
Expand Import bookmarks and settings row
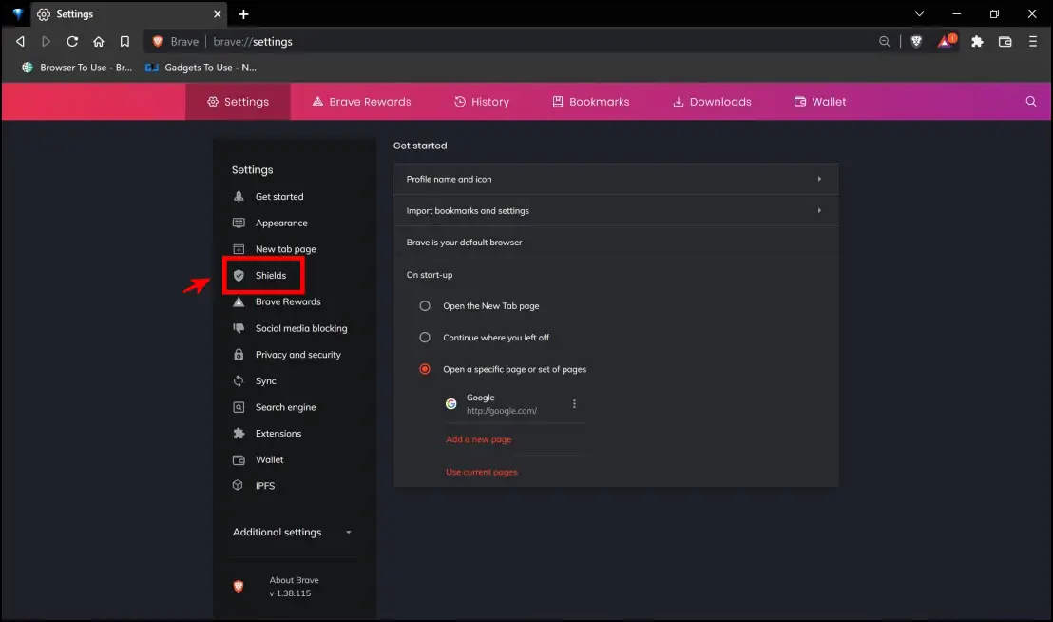(x=616, y=210)
